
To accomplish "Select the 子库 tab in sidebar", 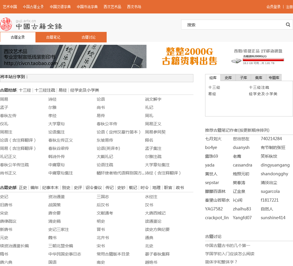I will tap(243, 78).
